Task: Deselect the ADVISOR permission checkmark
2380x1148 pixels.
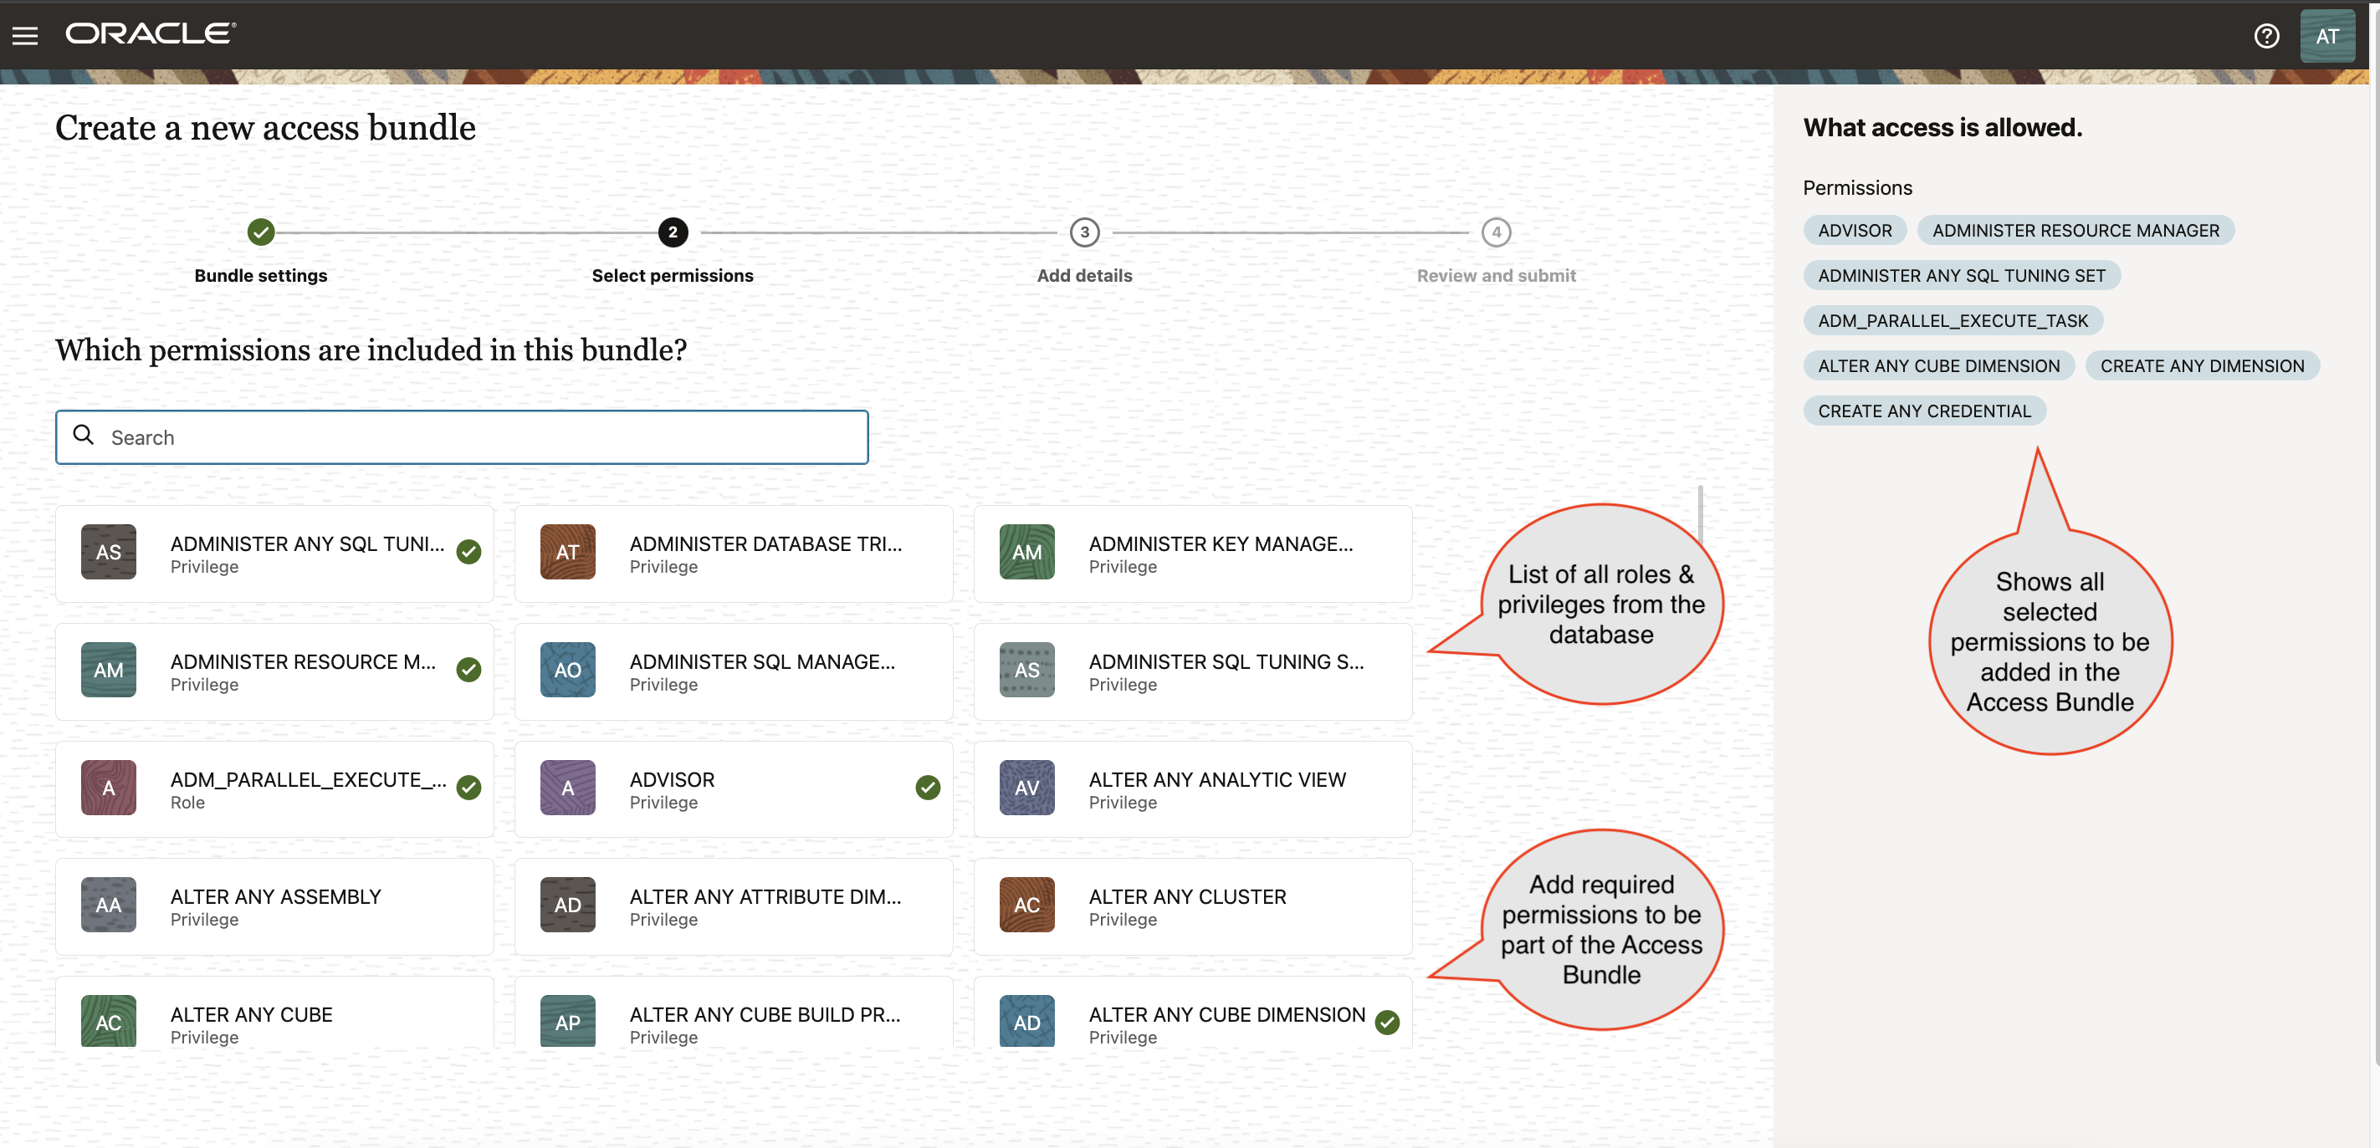Action: click(x=928, y=787)
